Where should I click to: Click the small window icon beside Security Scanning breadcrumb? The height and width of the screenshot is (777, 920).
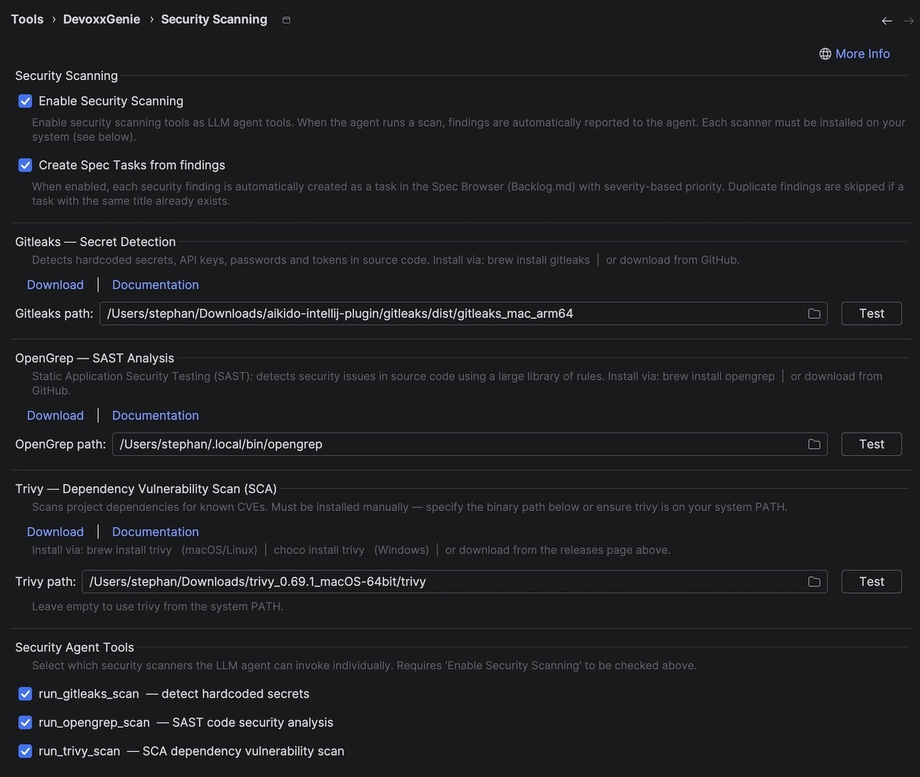[x=286, y=20]
